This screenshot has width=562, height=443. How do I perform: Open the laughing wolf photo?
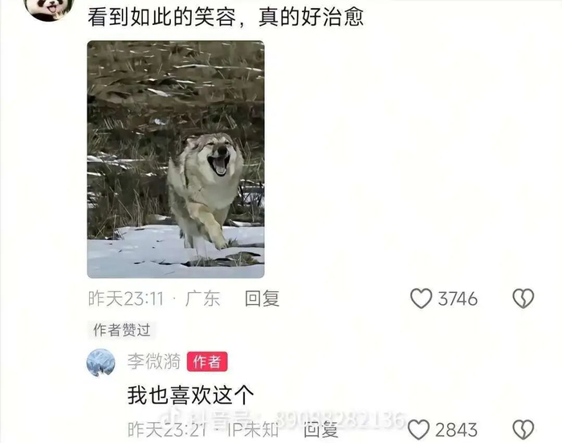[x=176, y=159]
